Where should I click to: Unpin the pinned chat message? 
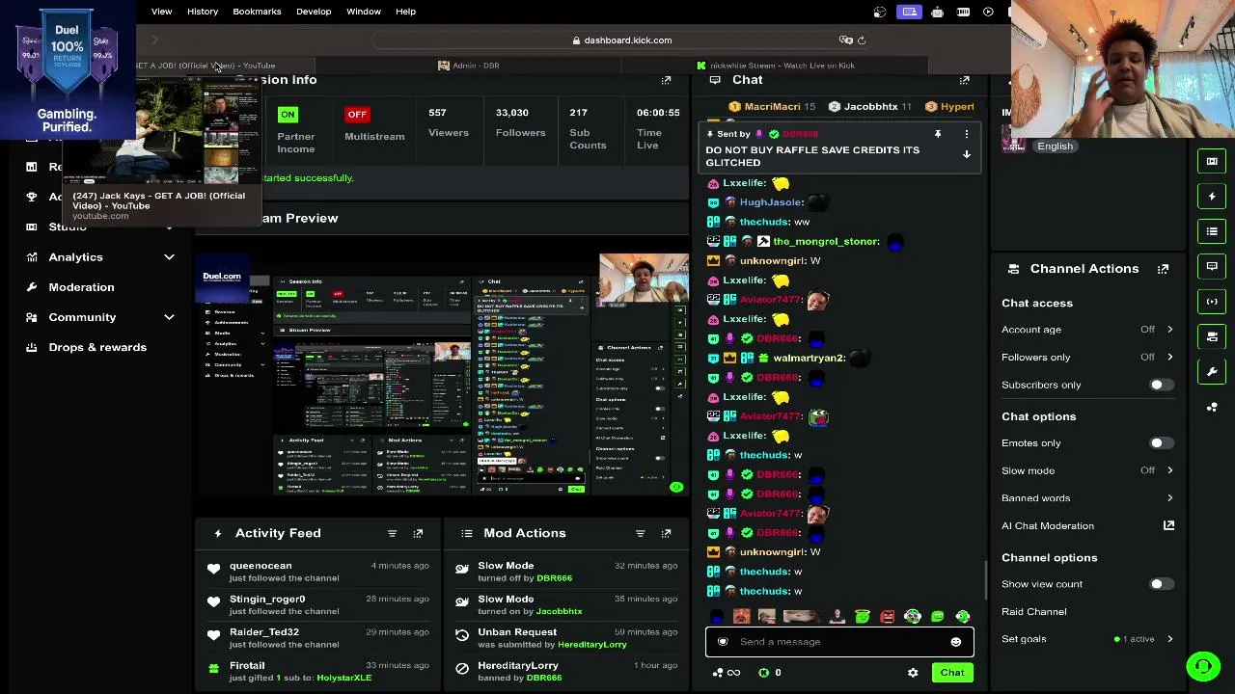(x=937, y=134)
